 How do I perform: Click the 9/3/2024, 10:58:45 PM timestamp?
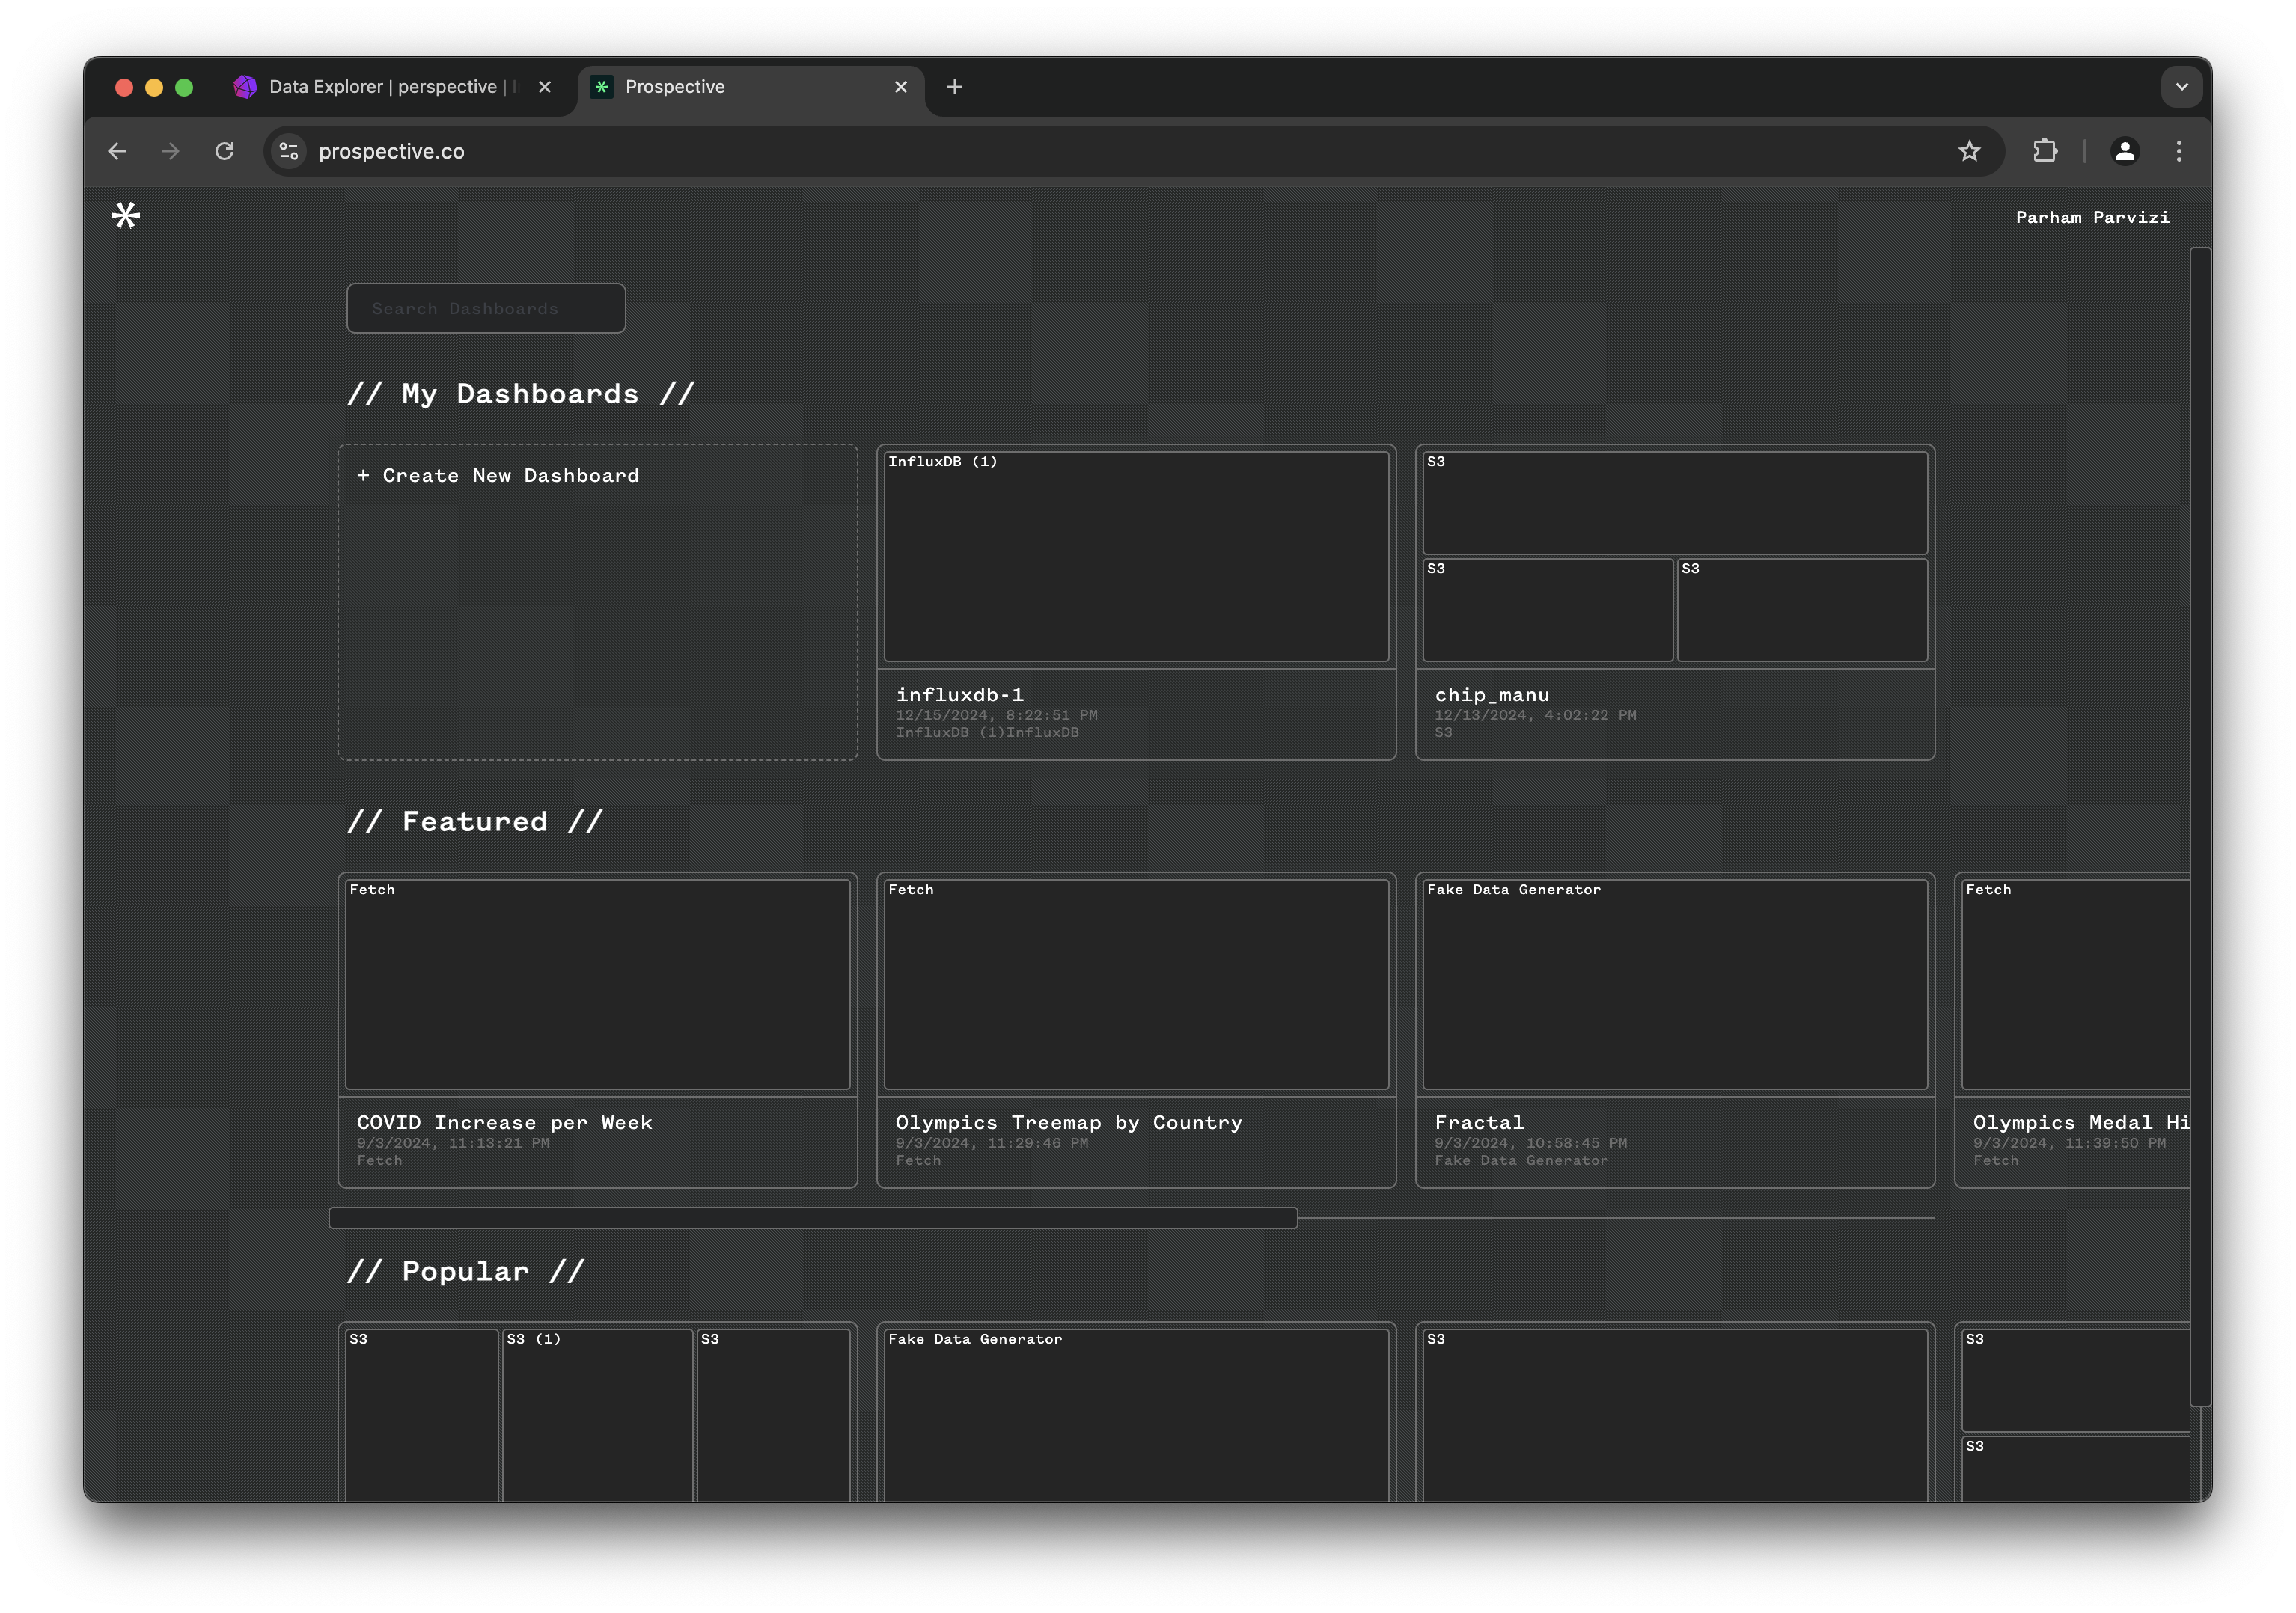coord(1530,1143)
